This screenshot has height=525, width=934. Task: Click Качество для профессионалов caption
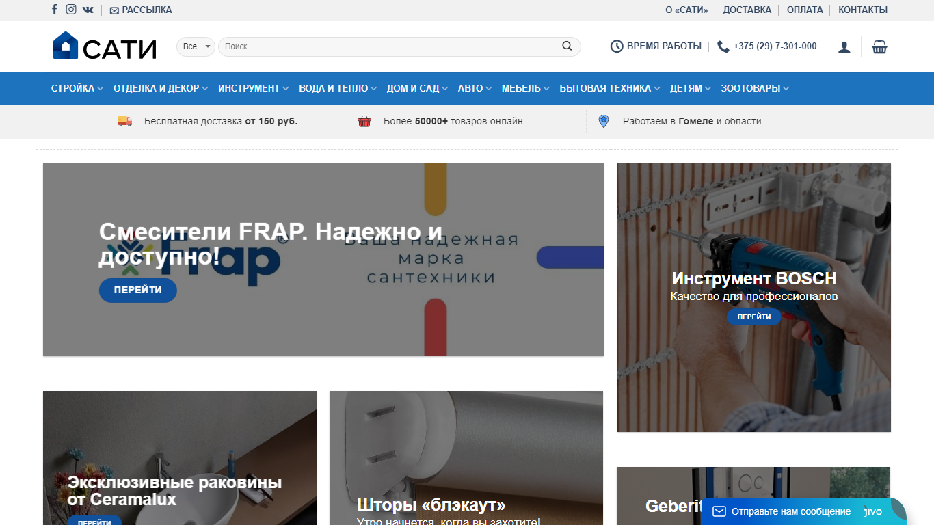coord(754,297)
